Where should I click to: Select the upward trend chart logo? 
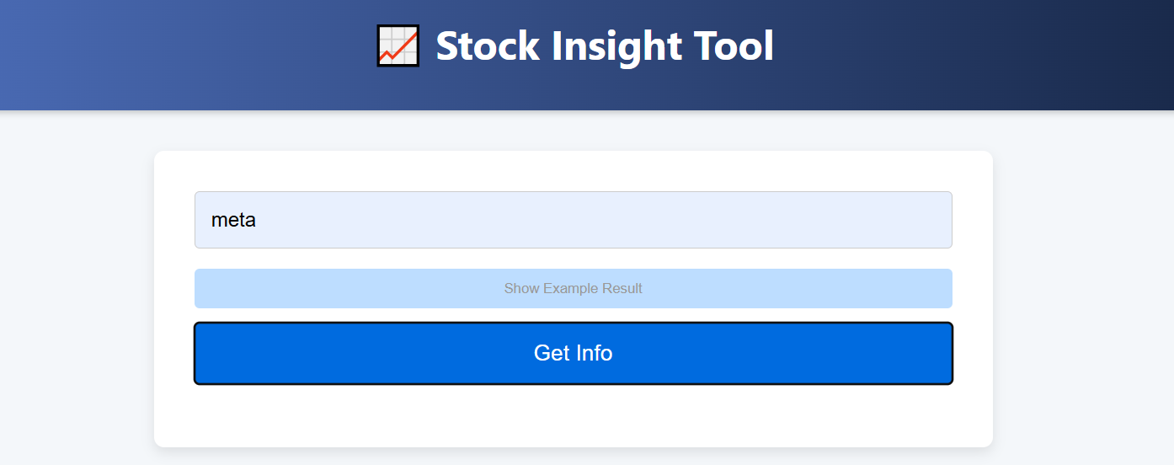(x=398, y=45)
